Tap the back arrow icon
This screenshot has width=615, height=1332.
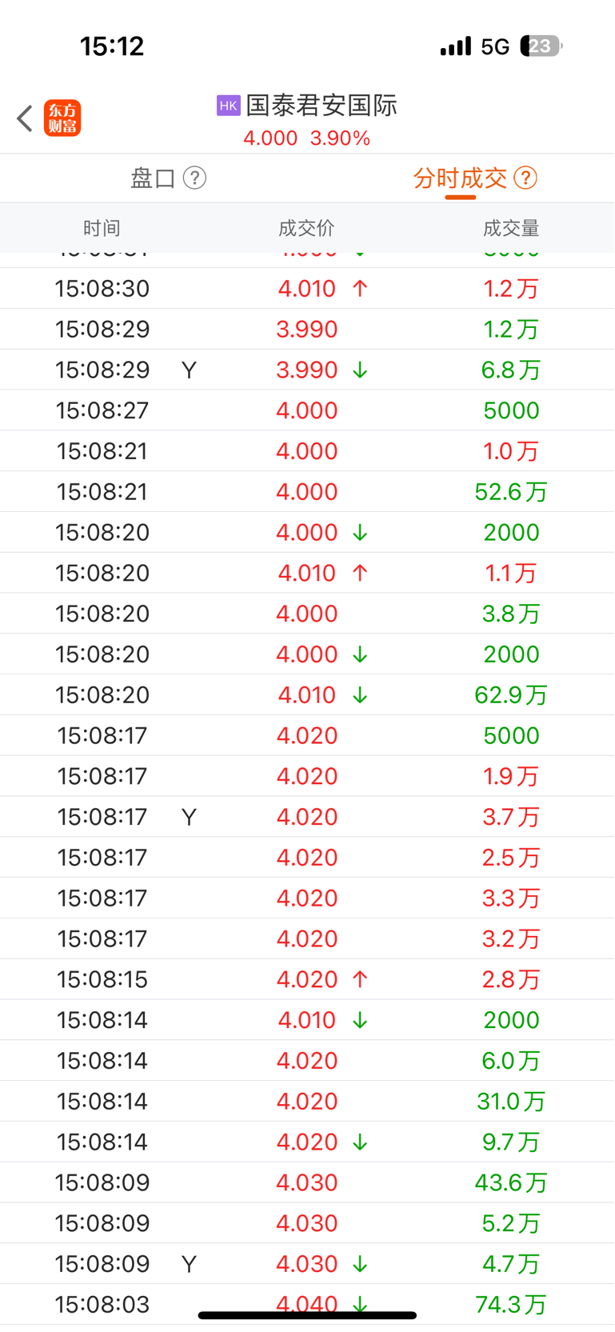click(25, 118)
